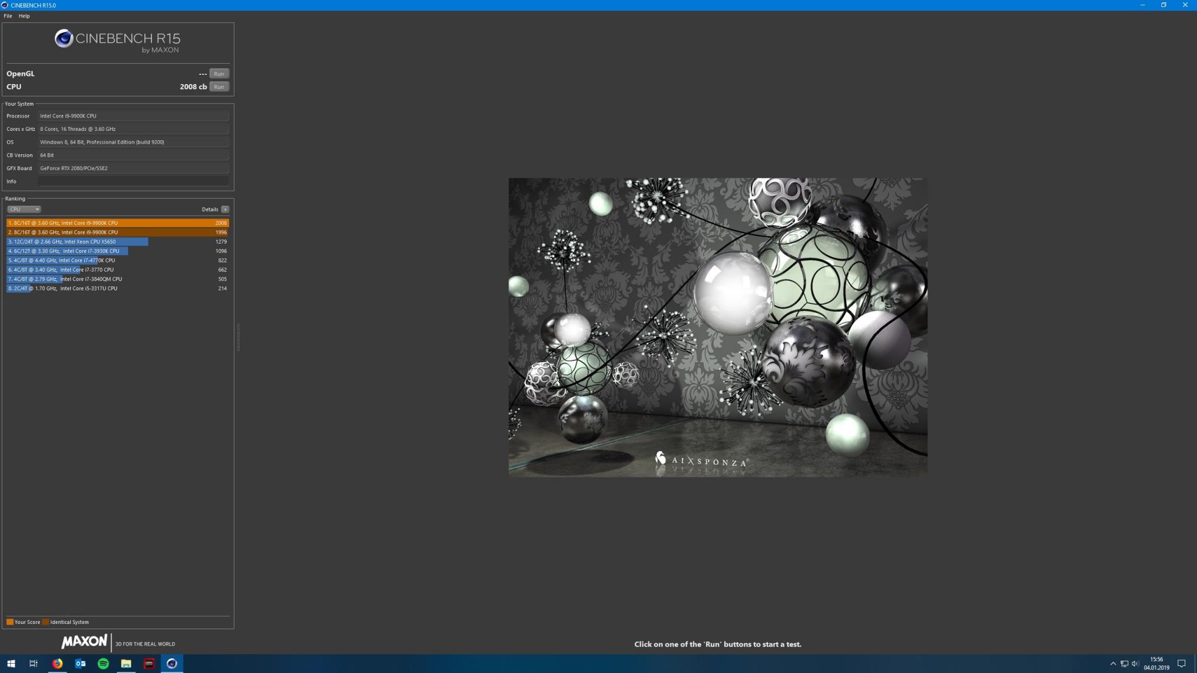Open the File menu

coord(8,16)
